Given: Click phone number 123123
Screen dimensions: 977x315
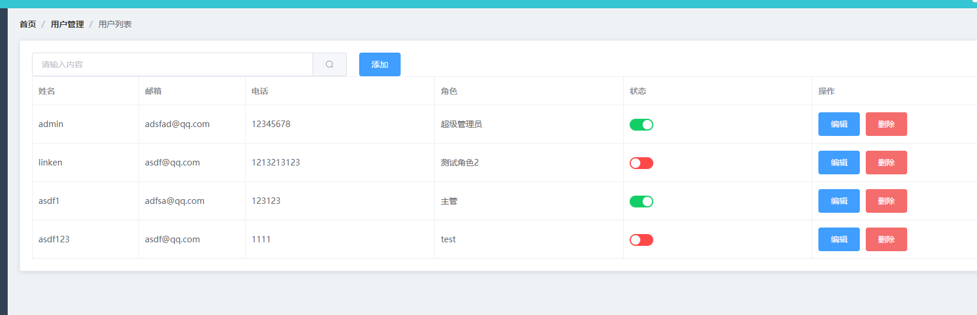Looking at the screenshot, I should [266, 201].
